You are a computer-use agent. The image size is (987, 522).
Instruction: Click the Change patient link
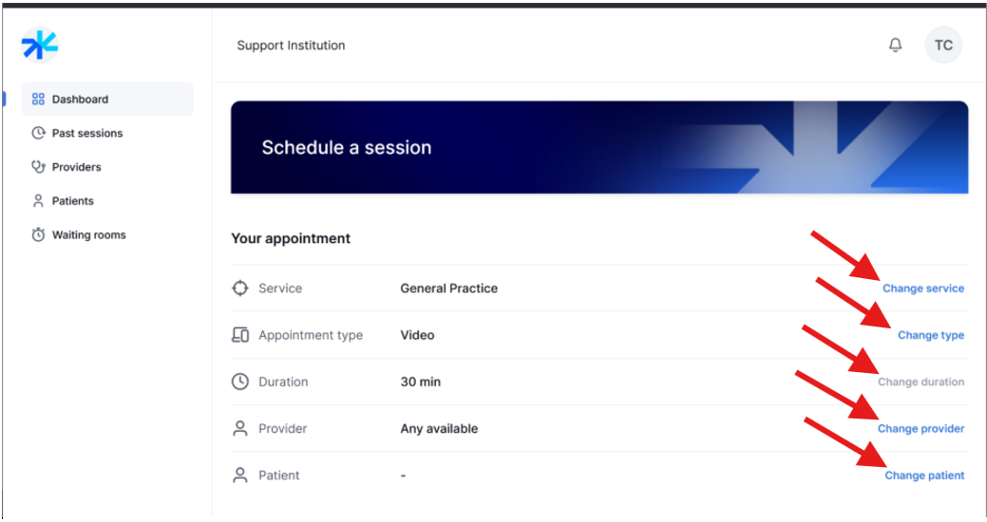[x=924, y=475]
